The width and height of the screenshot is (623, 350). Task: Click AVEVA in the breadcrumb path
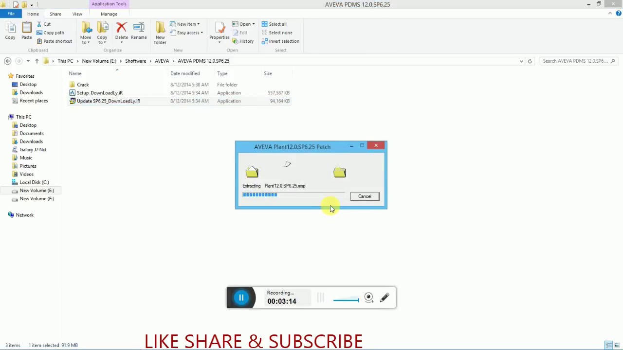click(162, 61)
